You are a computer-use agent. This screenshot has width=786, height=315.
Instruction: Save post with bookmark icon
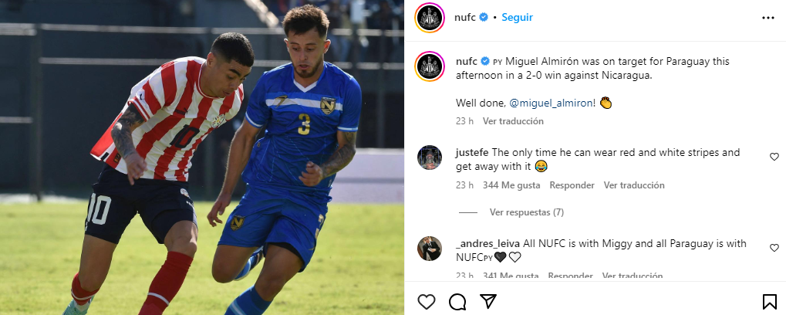coord(770,301)
